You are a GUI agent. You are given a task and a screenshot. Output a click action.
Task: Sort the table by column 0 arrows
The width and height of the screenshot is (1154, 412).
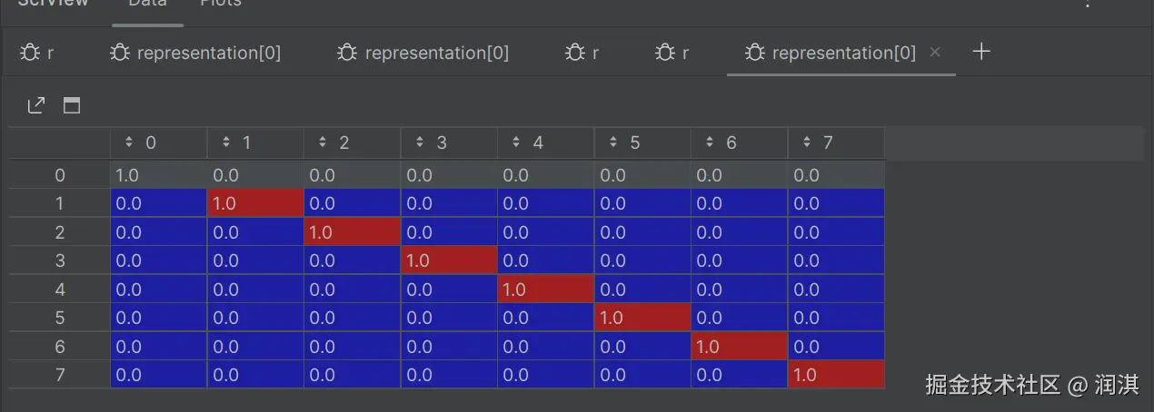coord(129,142)
